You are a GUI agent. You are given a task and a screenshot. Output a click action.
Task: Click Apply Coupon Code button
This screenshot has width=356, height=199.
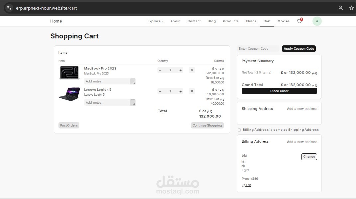(x=299, y=49)
